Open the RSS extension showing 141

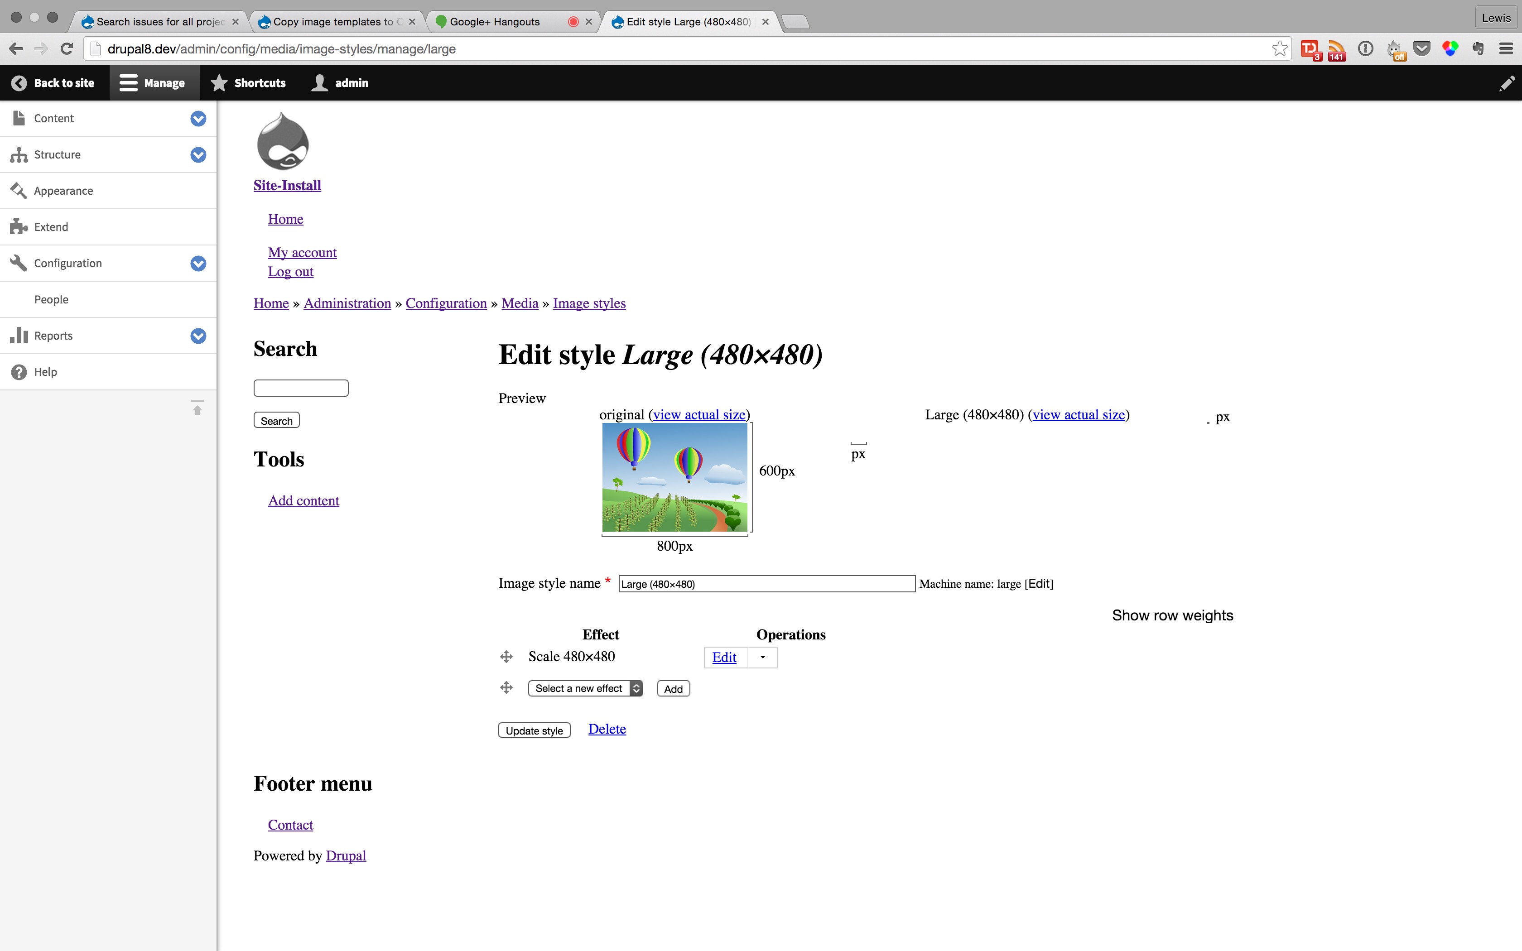tap(1336, 50)
